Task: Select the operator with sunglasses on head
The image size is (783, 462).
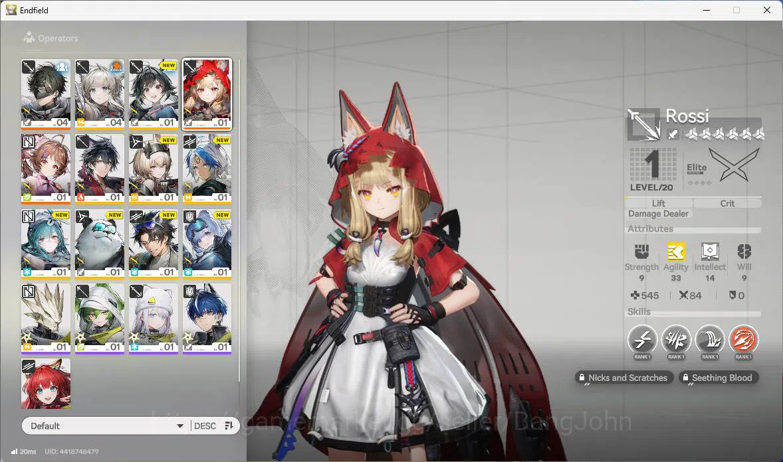Action: click(x=154, y=244)
